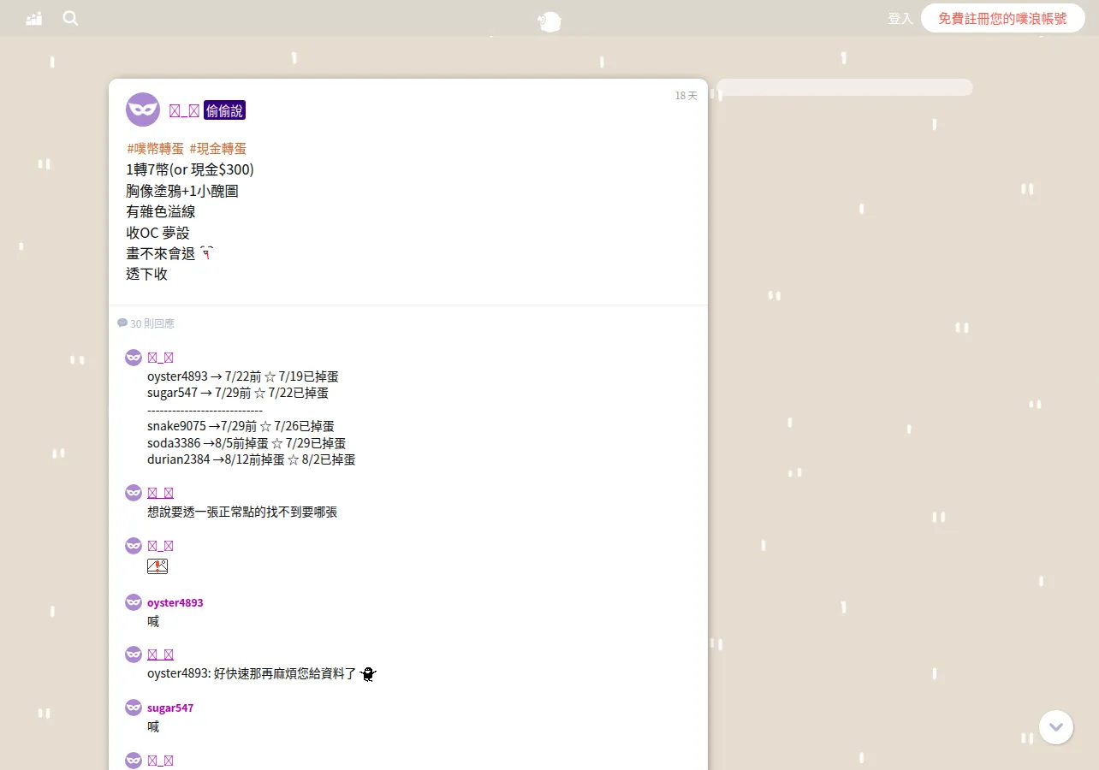
Task: Click the 18 天 post timestamp
Action: pos(686,96)
